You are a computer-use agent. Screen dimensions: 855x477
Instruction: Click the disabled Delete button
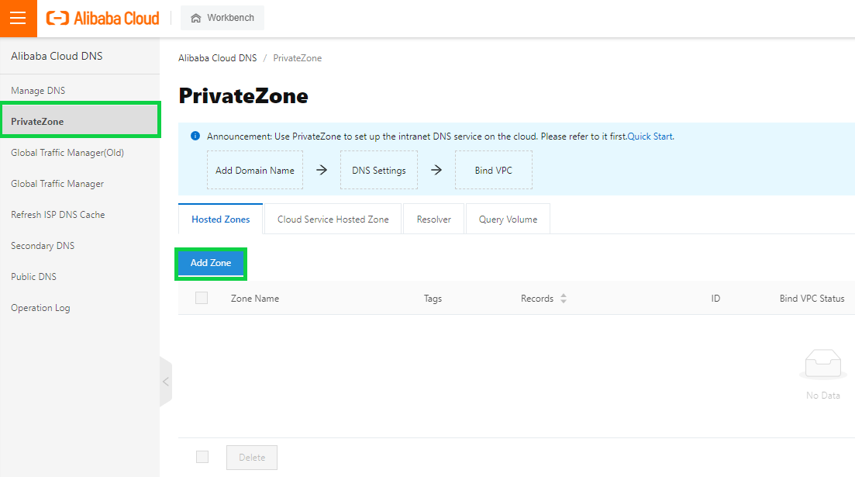pyautogui.click(x=252, y=458)
